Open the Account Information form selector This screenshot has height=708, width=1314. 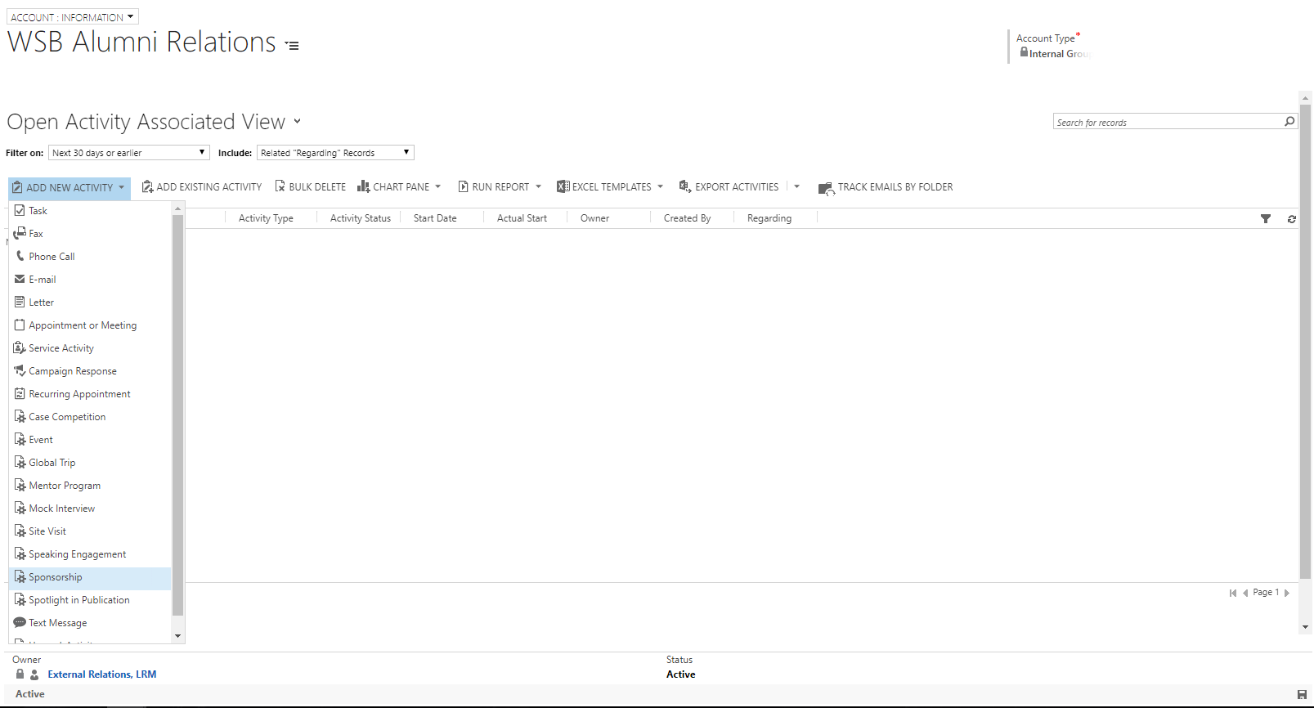[72, 17]
